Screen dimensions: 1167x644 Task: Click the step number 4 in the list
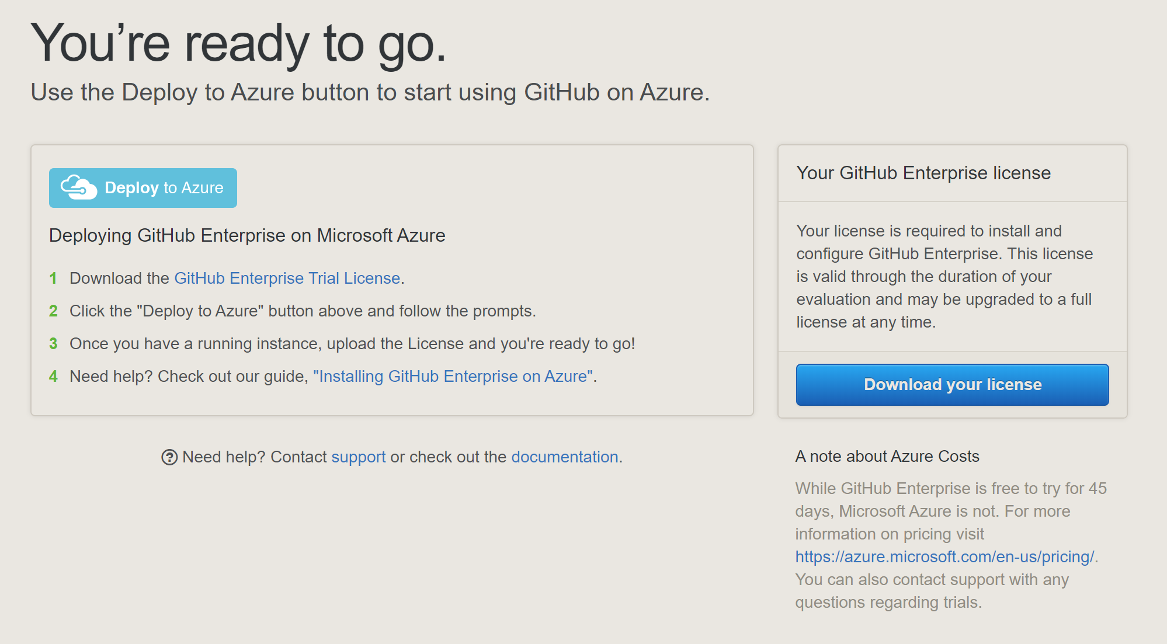tap(53, 377)
